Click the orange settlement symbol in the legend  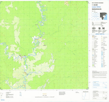[x=93, y=37]
